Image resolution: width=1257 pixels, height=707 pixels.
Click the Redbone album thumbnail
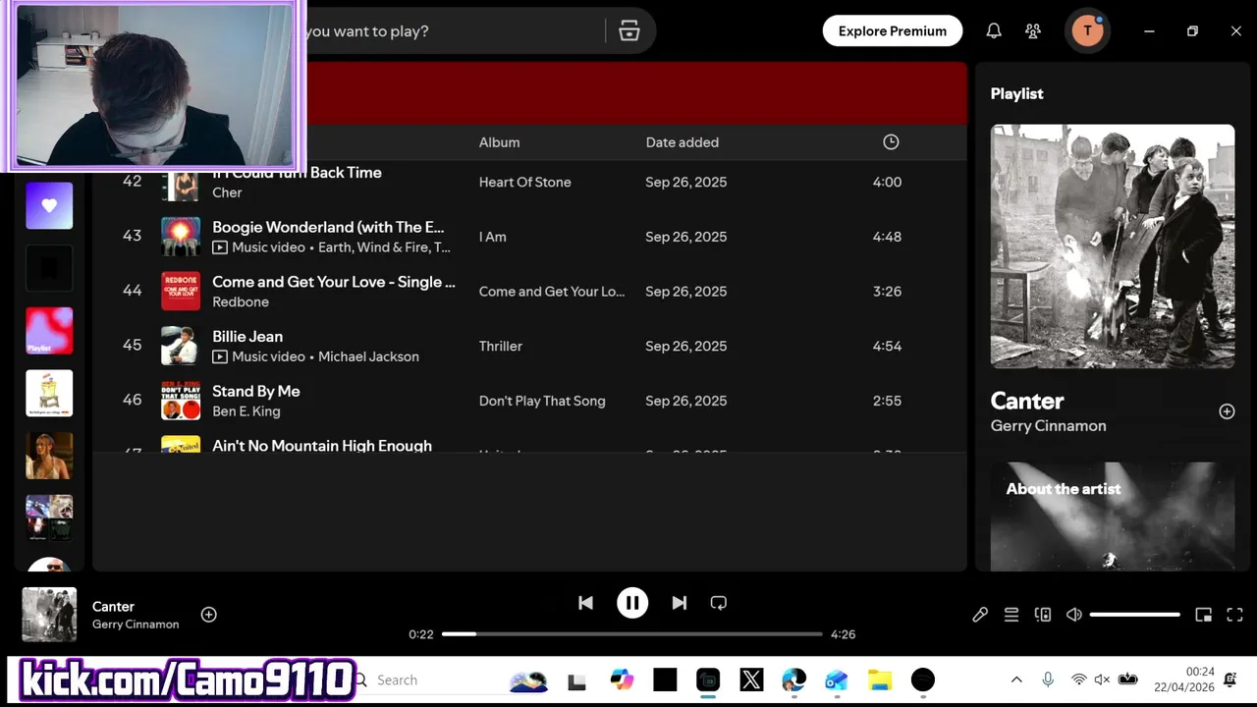(x=181, y=291)
